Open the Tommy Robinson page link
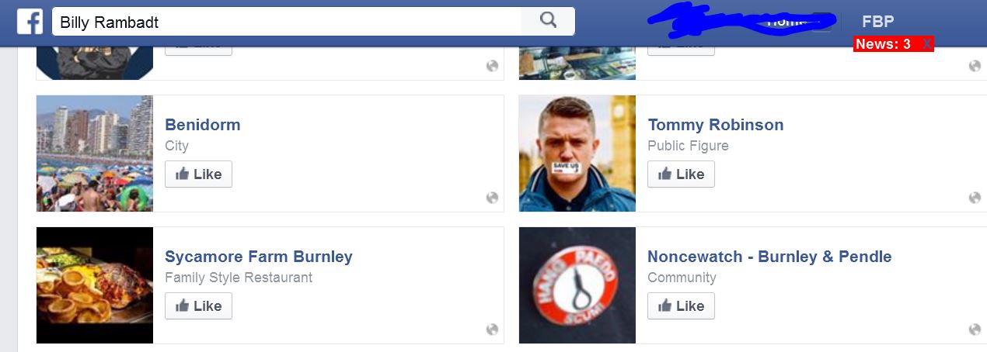This screenshot has height=352, width=987. coord(716,125)
